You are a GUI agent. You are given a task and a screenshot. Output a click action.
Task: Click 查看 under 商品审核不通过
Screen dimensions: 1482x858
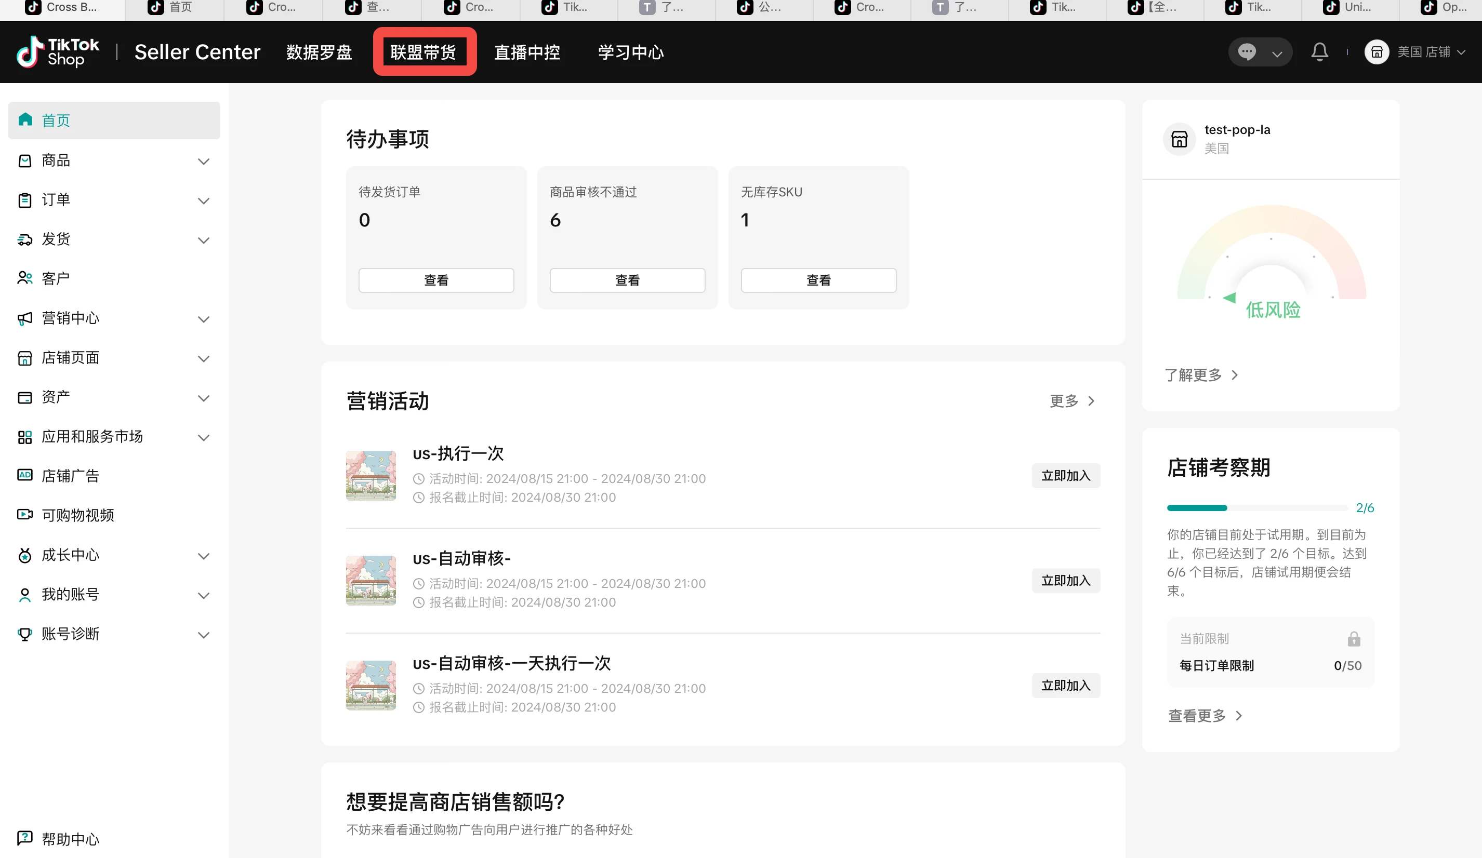click(x=627, y=280)
